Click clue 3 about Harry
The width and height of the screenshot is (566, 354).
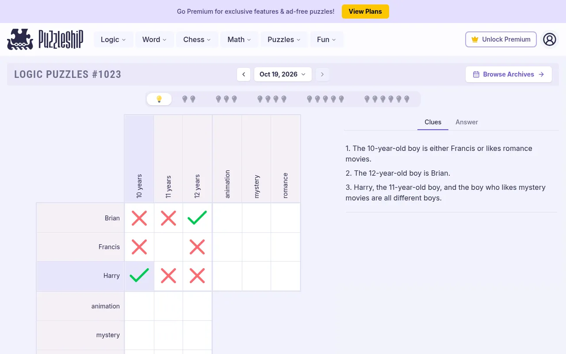(x=446, y=192)
